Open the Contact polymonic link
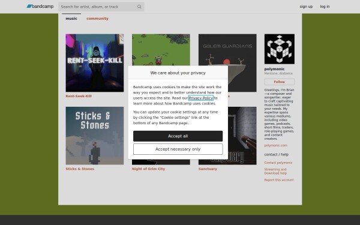 click(x=278, y=163)
